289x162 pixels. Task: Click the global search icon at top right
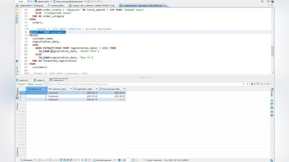tap(262, 1)
